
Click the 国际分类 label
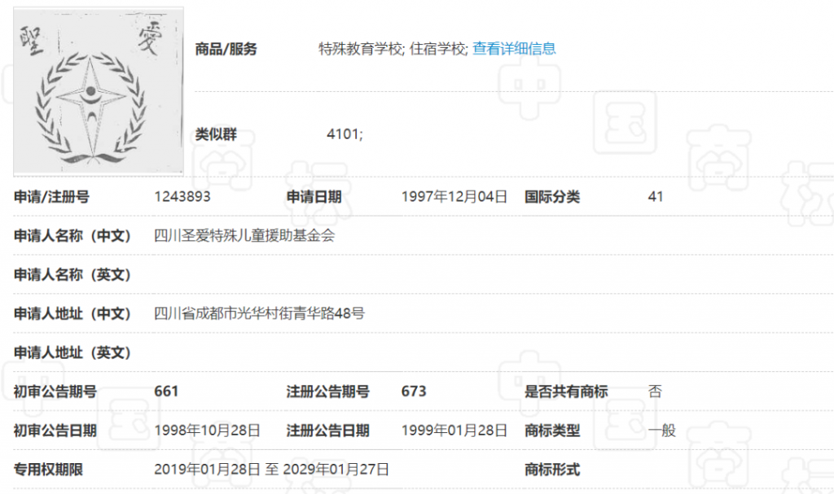[x=552, y=197]
